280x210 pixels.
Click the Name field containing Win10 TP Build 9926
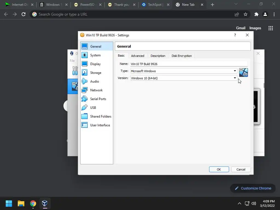click(x=189, y=64)
